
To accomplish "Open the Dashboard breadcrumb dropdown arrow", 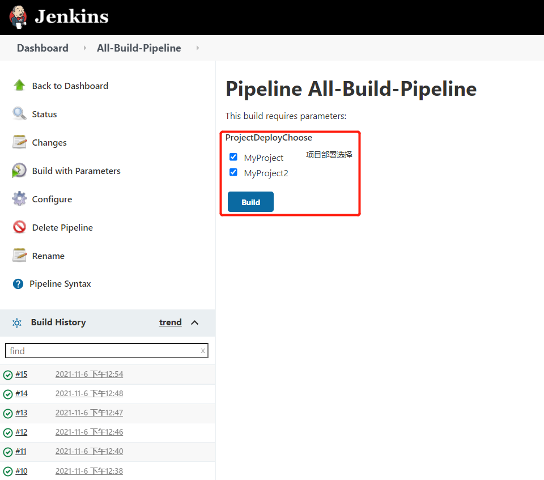I will tap(85, 48).
